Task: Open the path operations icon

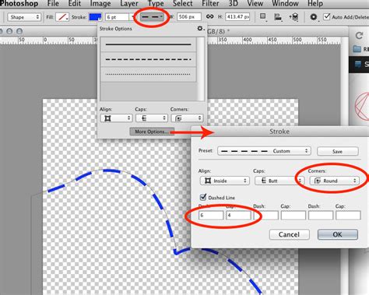Action: coord(263,17)
